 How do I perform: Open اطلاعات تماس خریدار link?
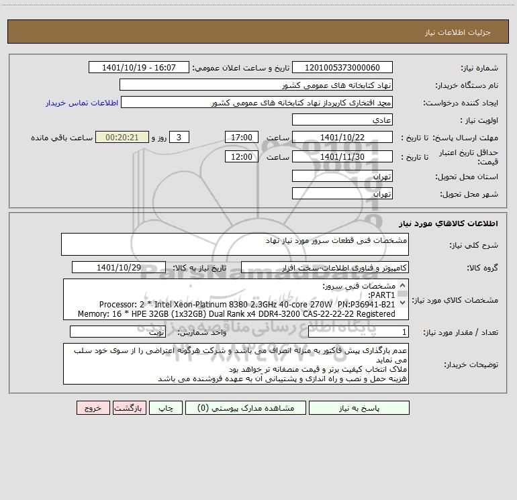coord(82,103)
